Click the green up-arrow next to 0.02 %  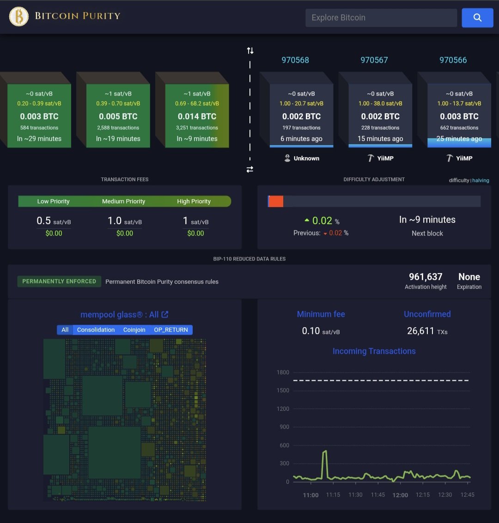tap(307, 220)
